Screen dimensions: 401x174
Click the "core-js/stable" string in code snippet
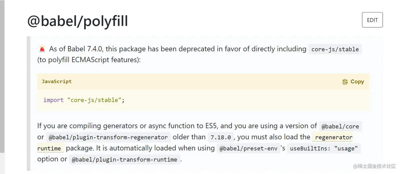[94, 100]
